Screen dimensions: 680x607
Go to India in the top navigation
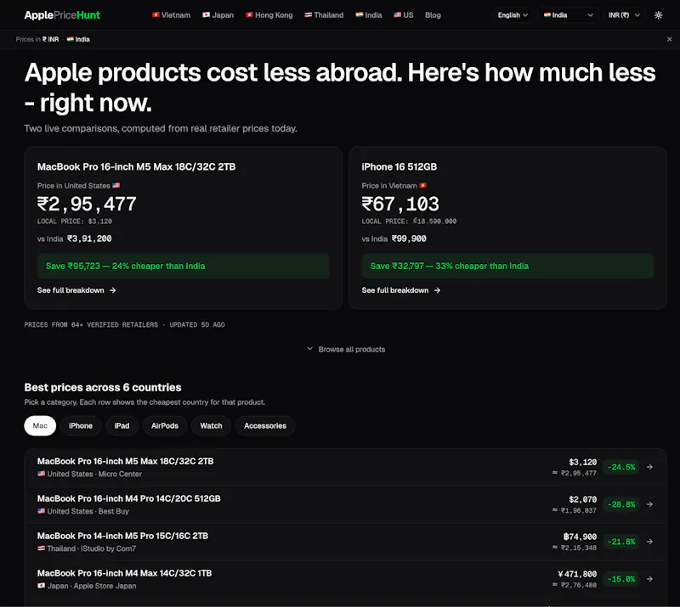[369, 15]
